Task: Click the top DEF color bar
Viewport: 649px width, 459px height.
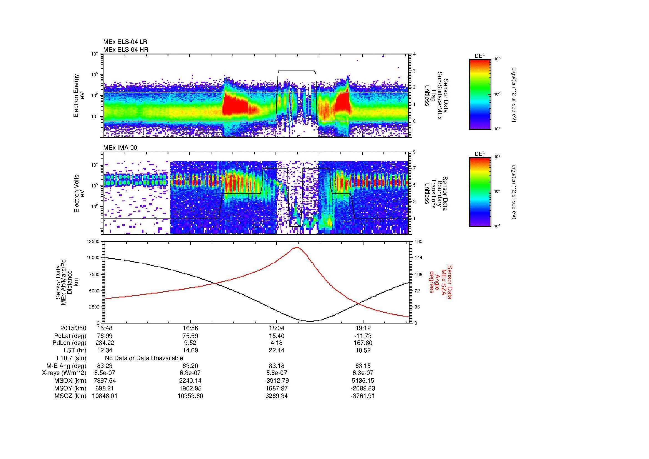Action: pyautogui.click(x=480, y=94)
